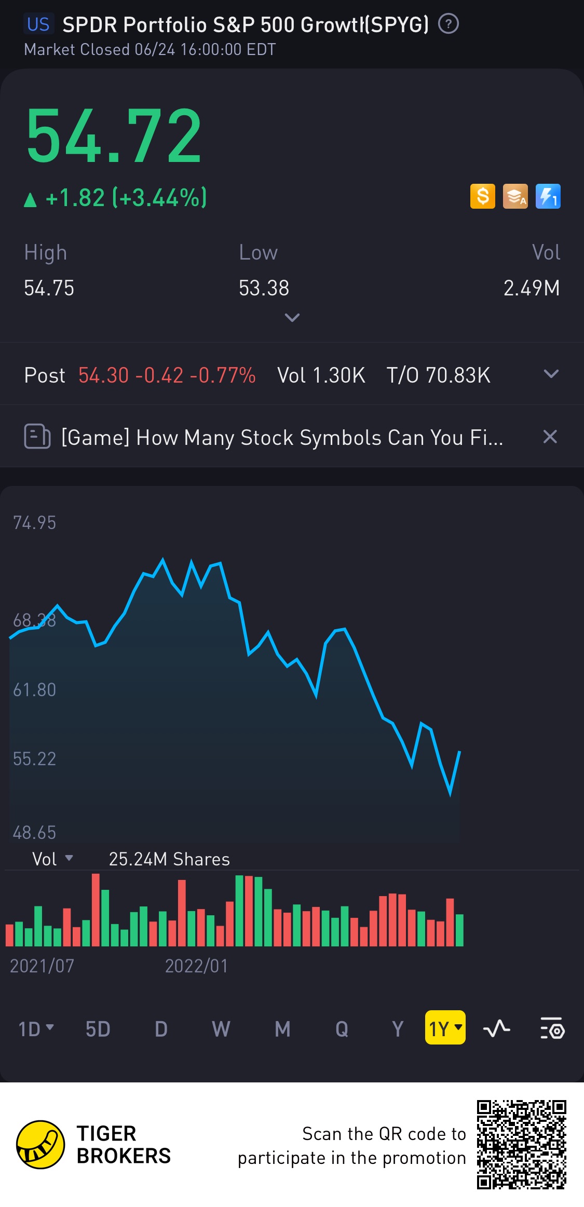Tap the last green volume bar
This screenshot has width=584, height=1207.
[459, 930]
